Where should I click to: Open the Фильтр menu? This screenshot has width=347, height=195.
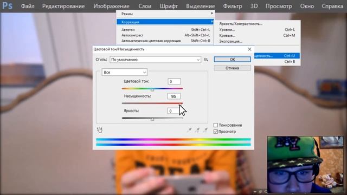pos(233,6)
